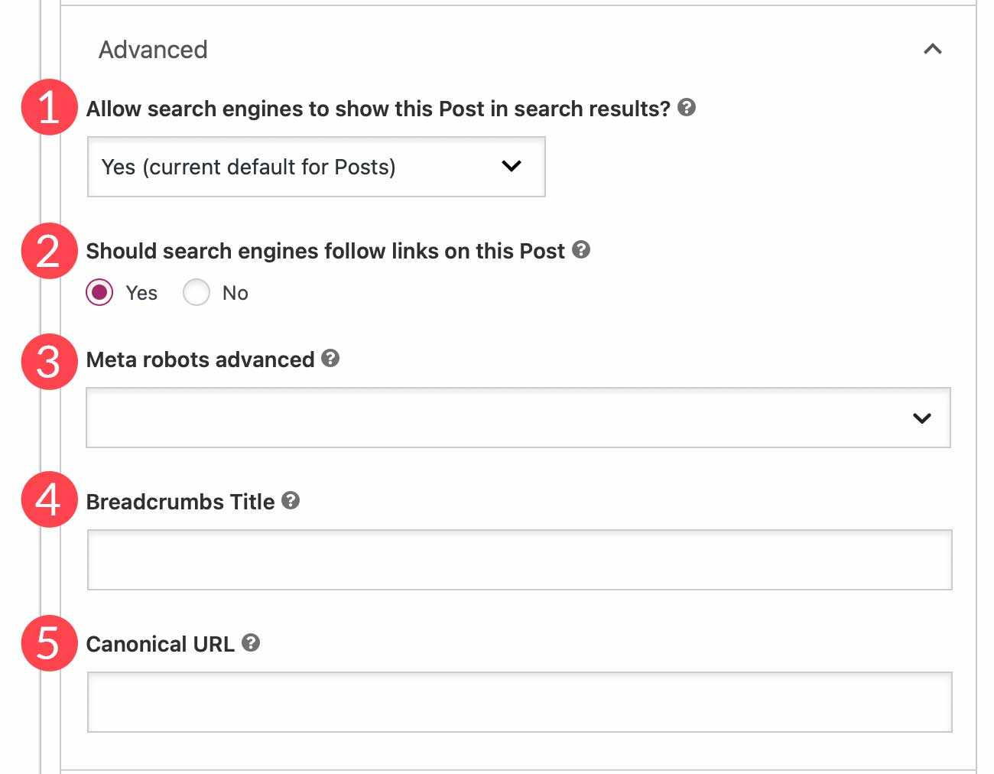This screenshot has width=994, height=774.
Task: Click the question mark beside 'Breadcrumbs Title'
Action: click(x=290, y=501)
